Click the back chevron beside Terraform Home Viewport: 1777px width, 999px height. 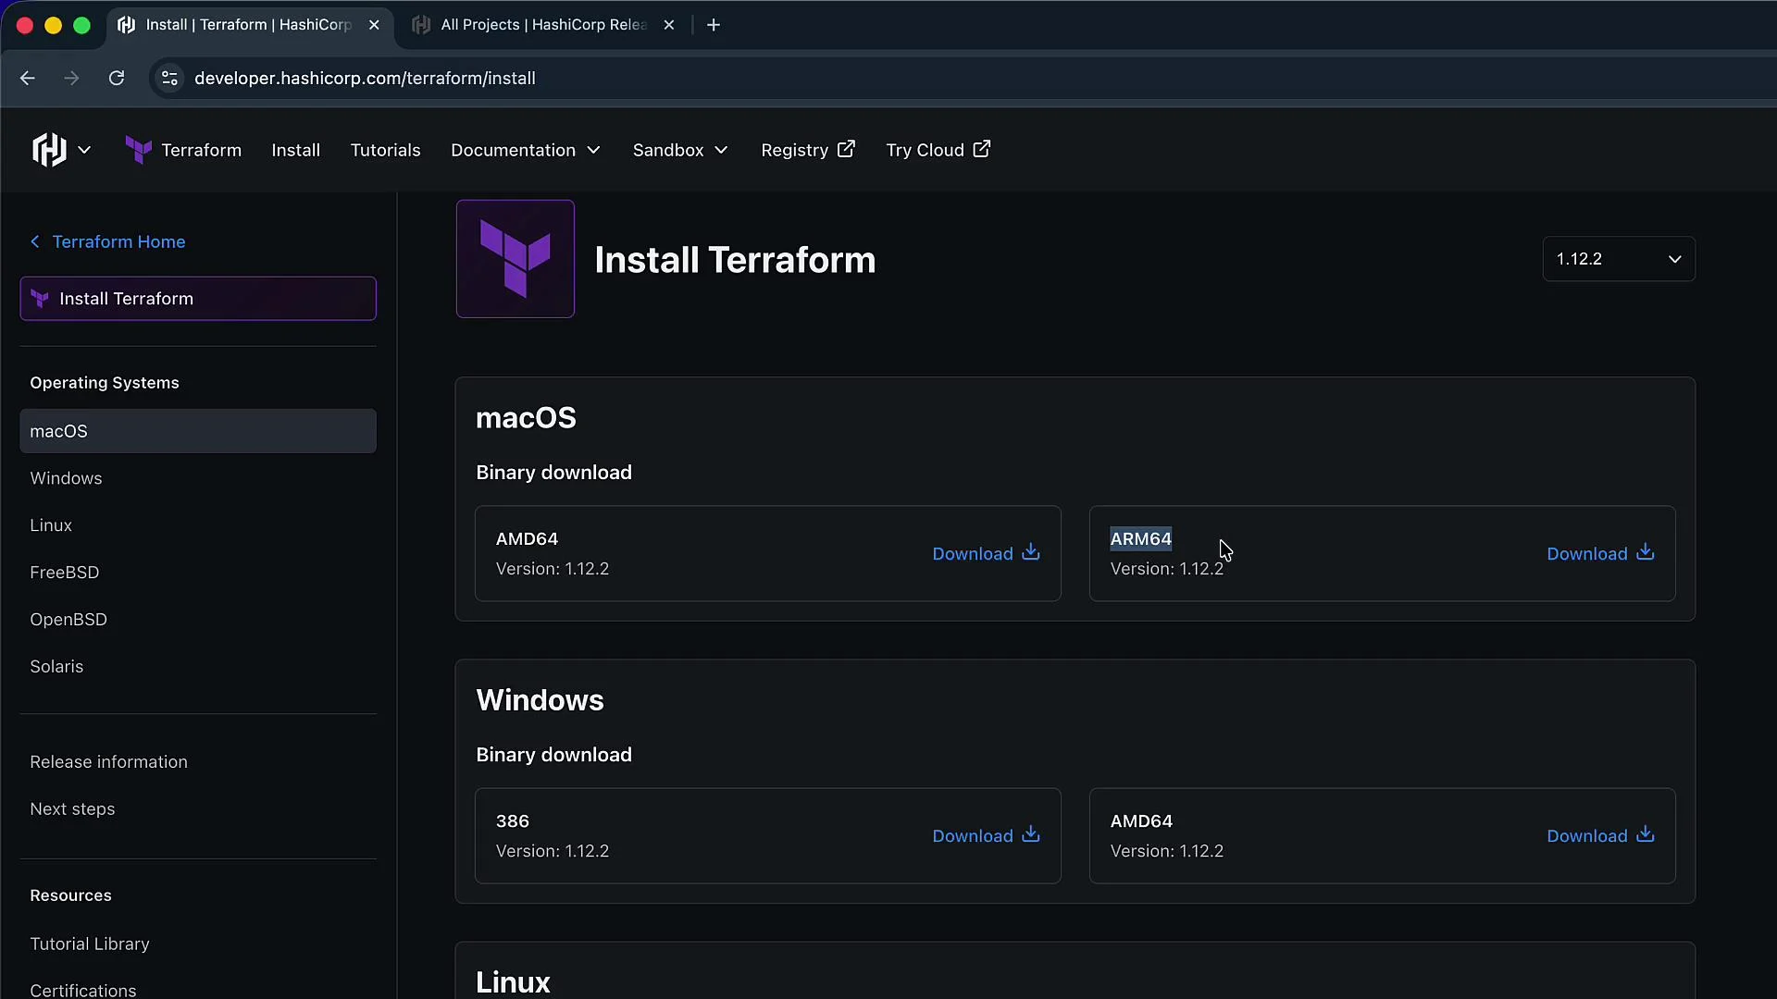tap(35, 241)
